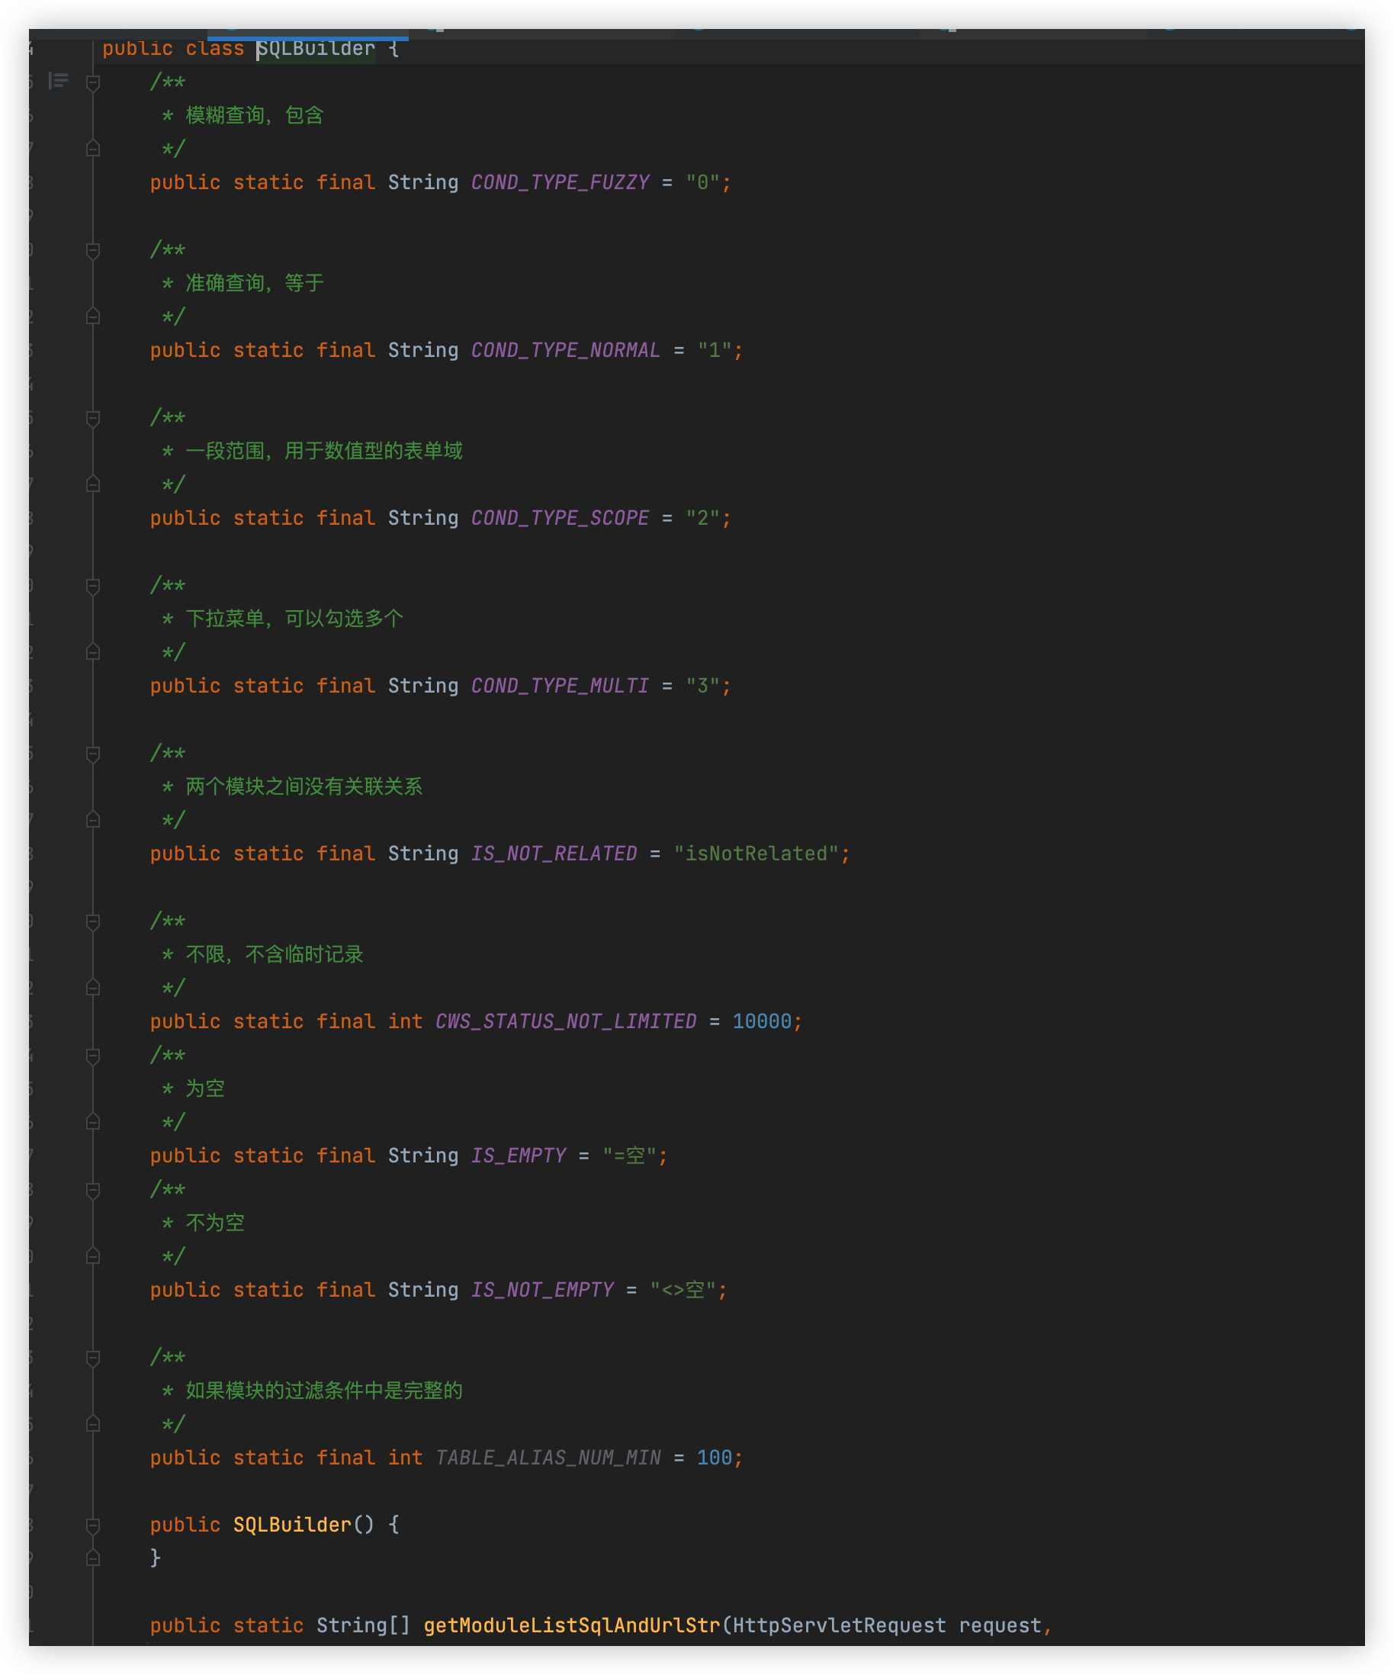Screen dimensions: 1394x1675
Task: Fold the SQLBuilder constructor body
Action: [x=93, y=1526]
